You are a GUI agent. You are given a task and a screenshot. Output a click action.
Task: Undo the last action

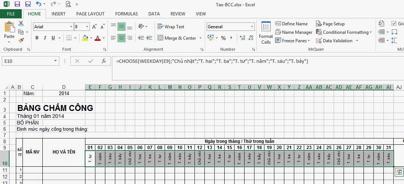tap(39, 4)
